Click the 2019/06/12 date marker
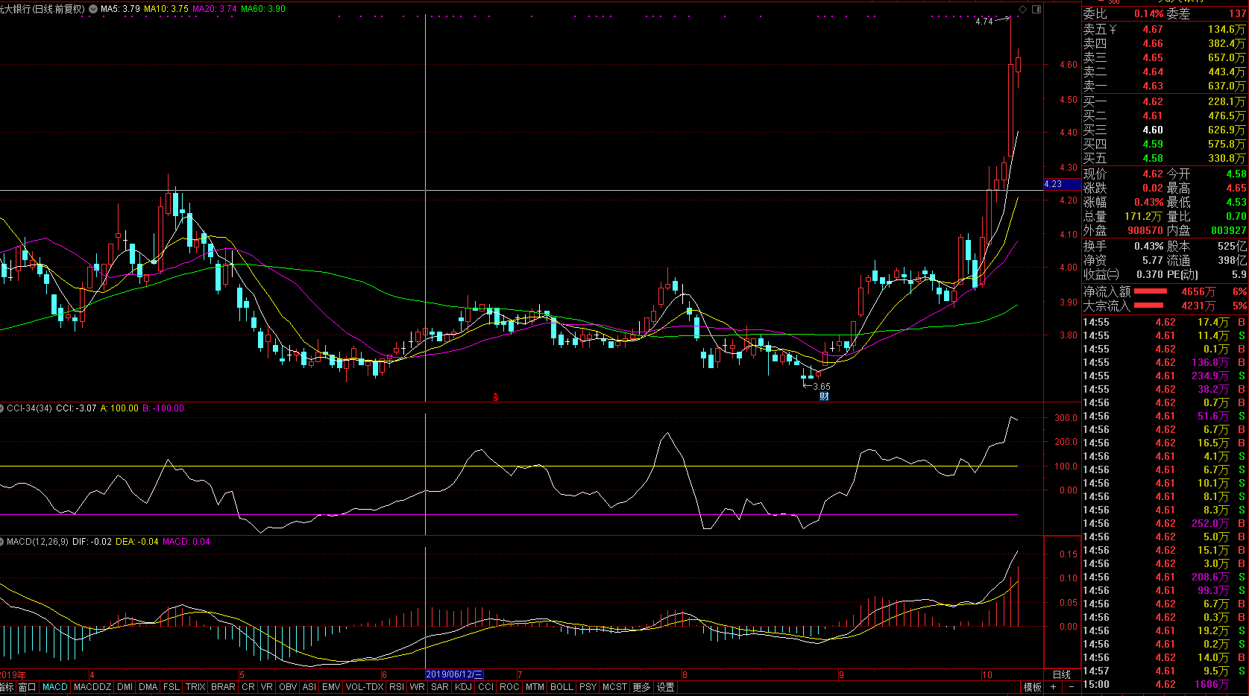The width and height of the screenshot is (1249, 696). click(454, 674)
